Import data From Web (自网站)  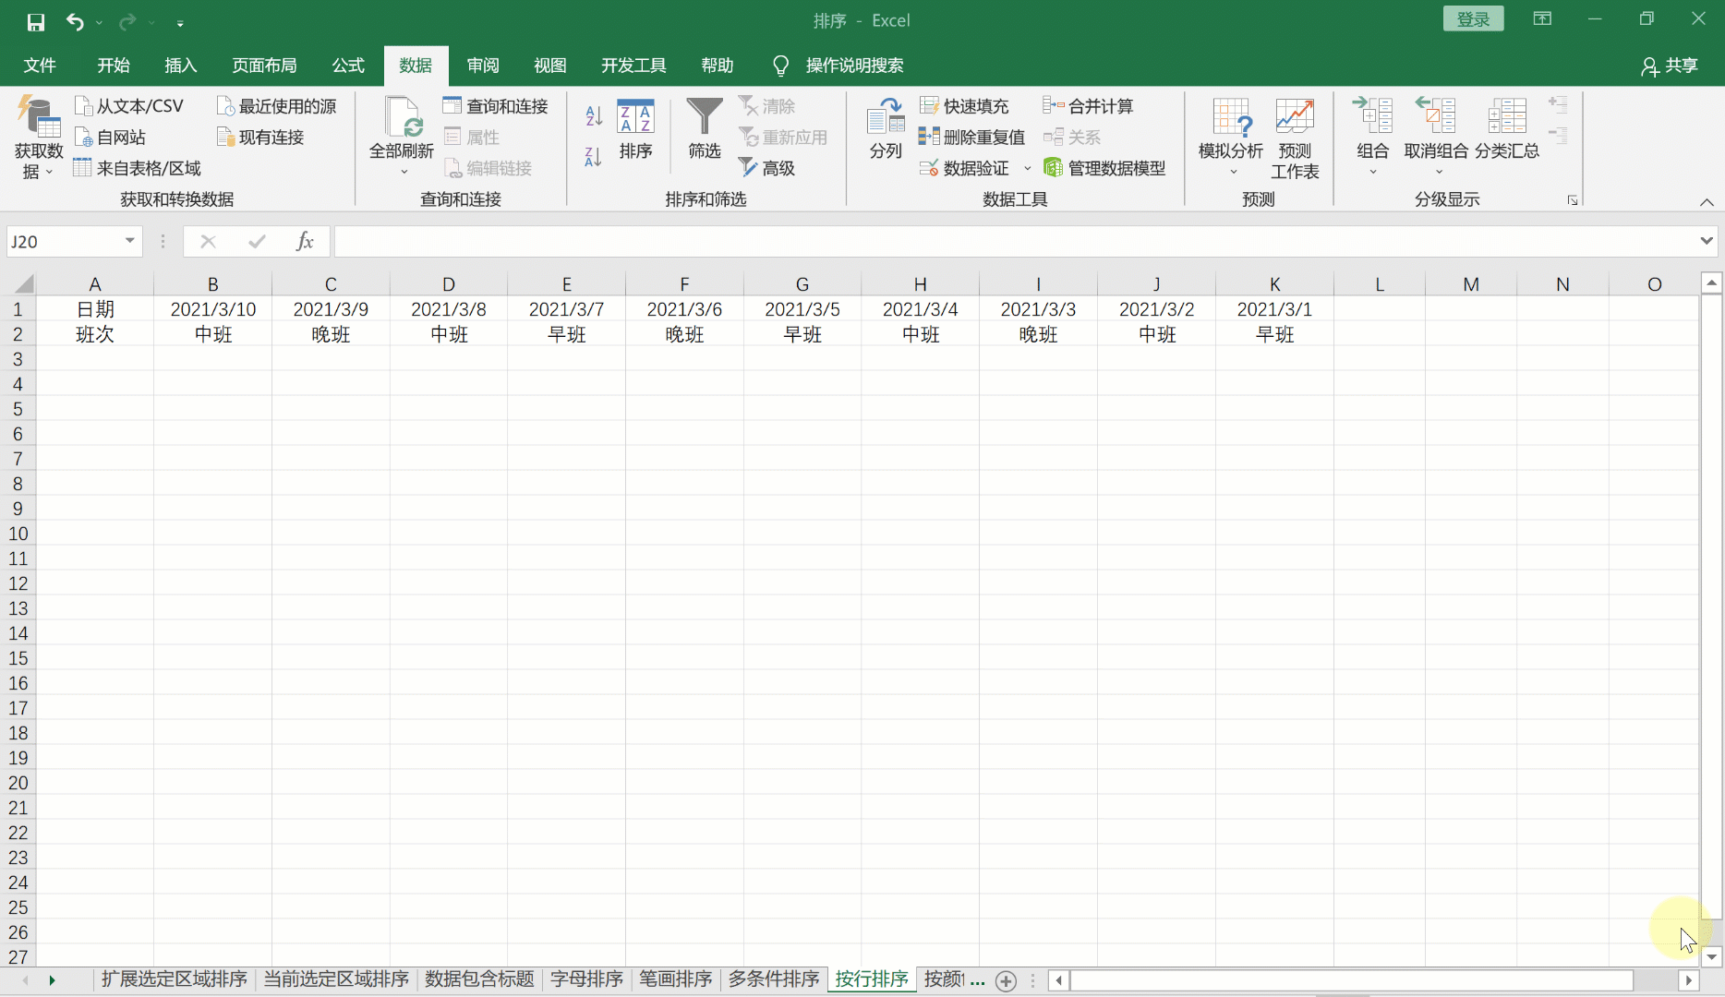tap(110, 137)
